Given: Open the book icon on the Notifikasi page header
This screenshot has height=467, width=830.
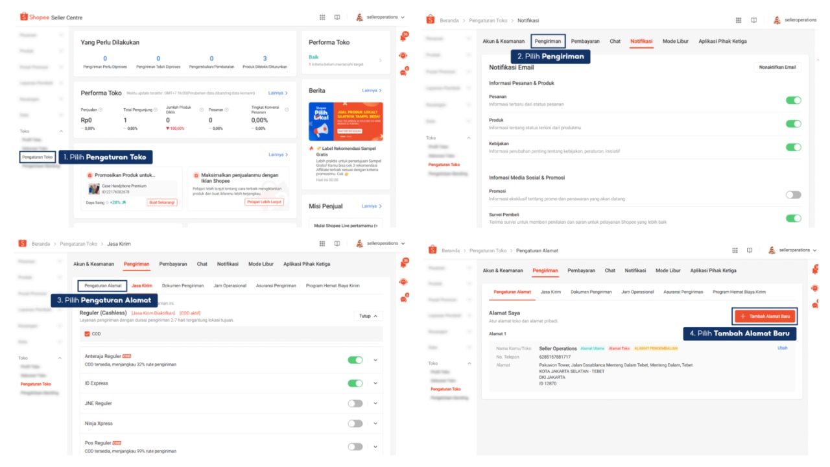Looking at the screenshot, I should [x=753, y=20].
